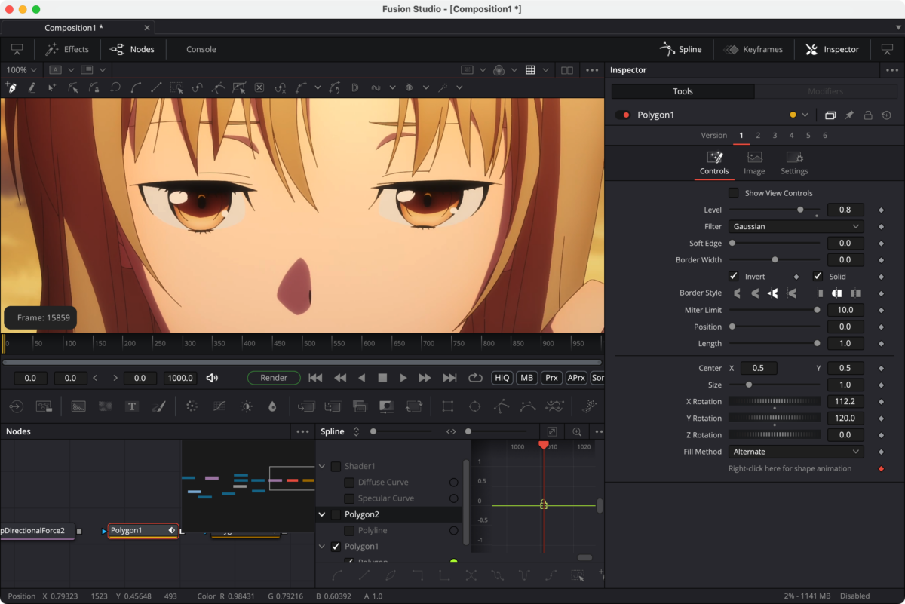Viewport: 905px width, 604px height.
Task: Choose the delete point X tool
Action: [259, 87]
